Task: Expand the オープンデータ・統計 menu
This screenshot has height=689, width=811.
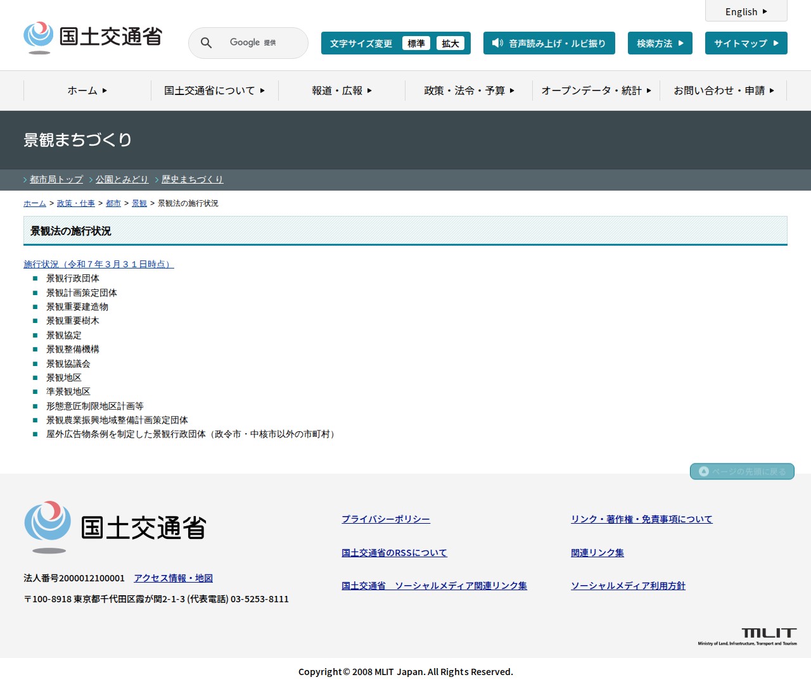Action: click(596, 91)
